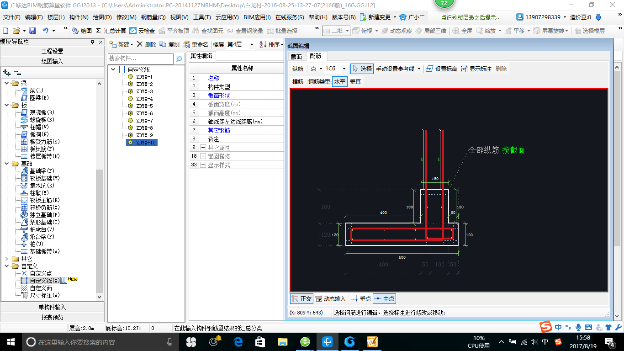The height and width of the screenshot is (351, 624).
Task: Open 单构件输入 panel
Action: point(53,307)
